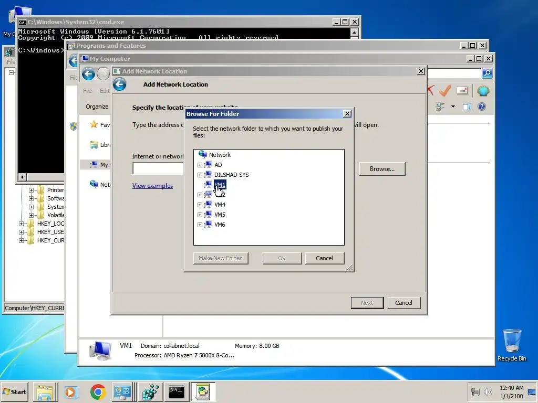
Task: Launch Windows Media Player from taskbar
Action: (x=71, y=392)
